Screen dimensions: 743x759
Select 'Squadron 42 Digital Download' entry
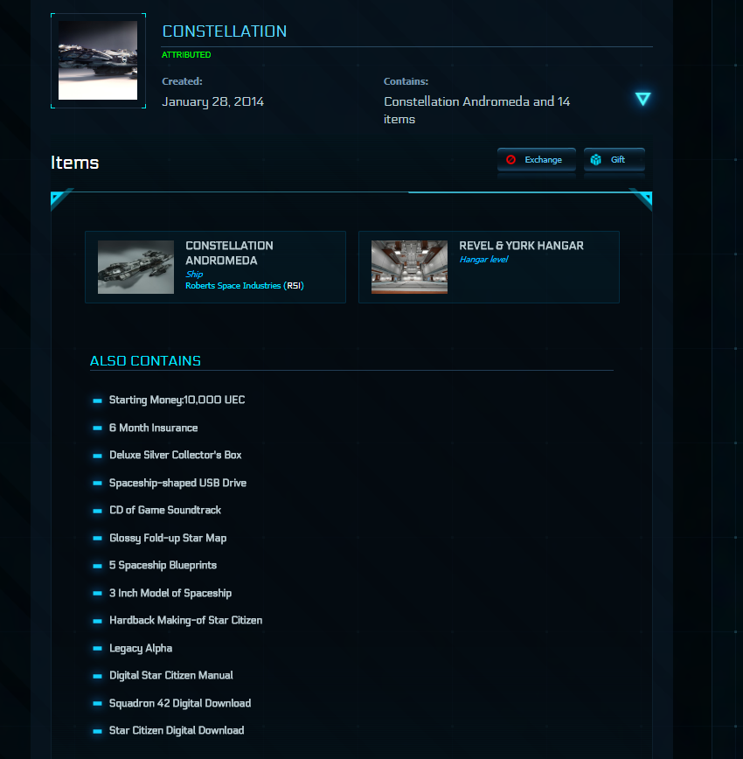[180, 703]
